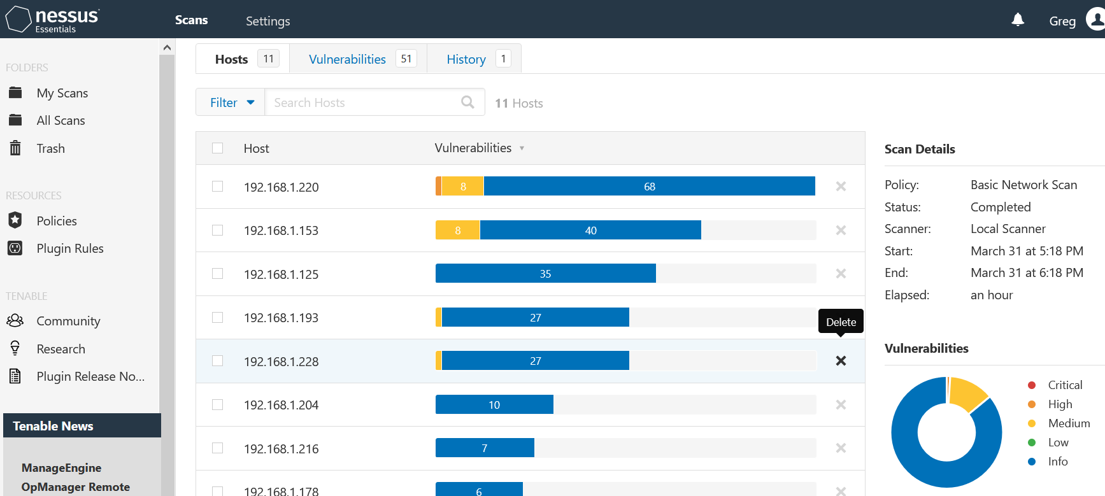Click the Plugin Rules icon
This screenshot has height=496, width=1105.
click(15, 248)
